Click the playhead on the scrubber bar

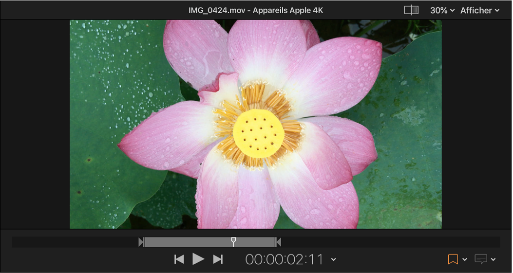233,242
